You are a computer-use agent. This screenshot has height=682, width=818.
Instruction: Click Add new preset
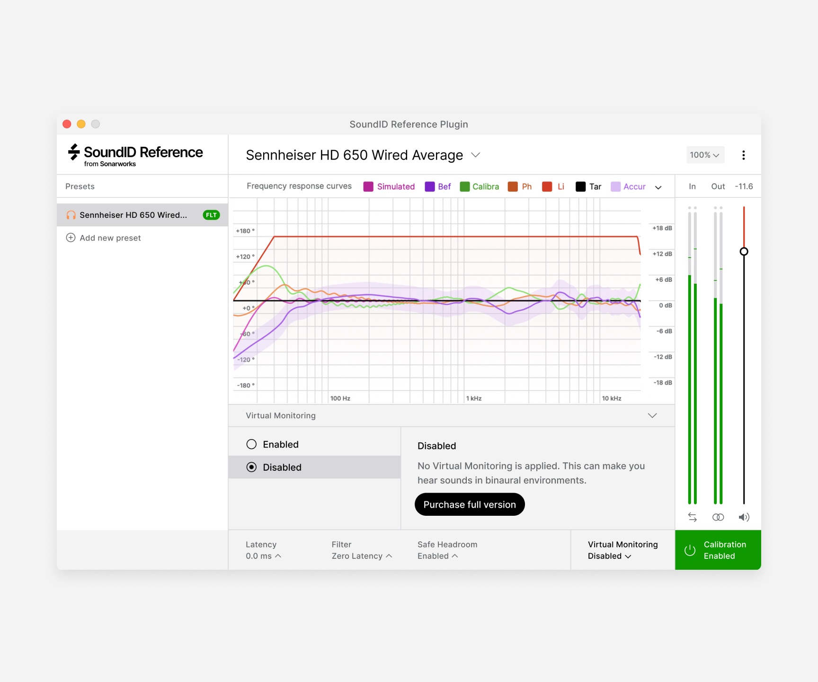click(103, 238)
